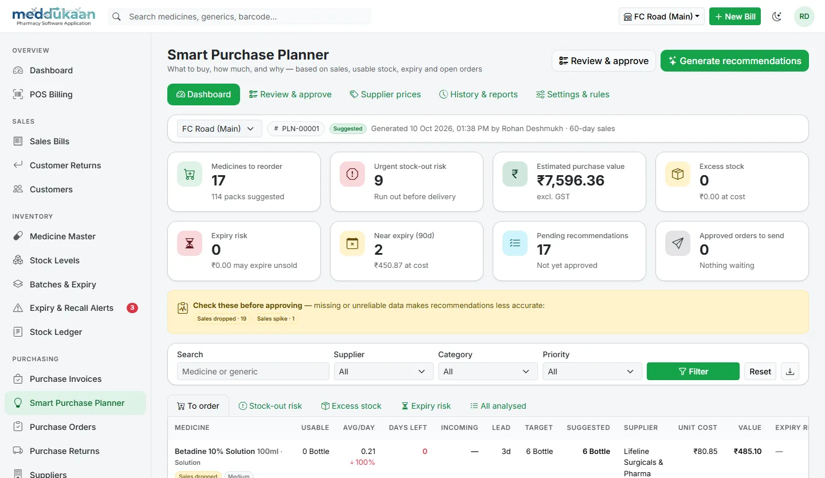Show the Excess stock table tab
This screenshot has width=825, height=478.
pyautogui.click(x=351, y=406)
